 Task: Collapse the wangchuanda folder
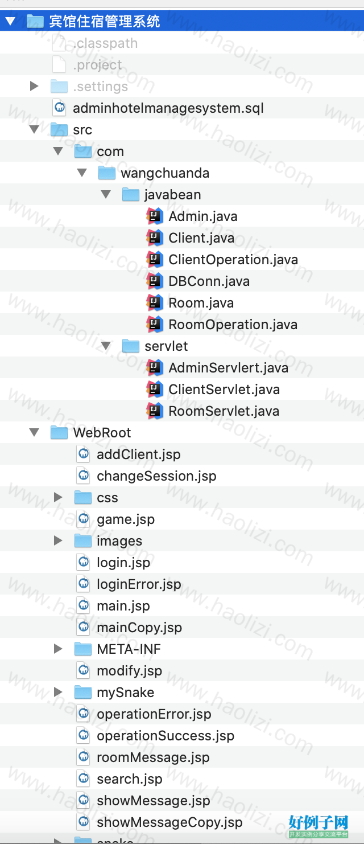(82, 173)
